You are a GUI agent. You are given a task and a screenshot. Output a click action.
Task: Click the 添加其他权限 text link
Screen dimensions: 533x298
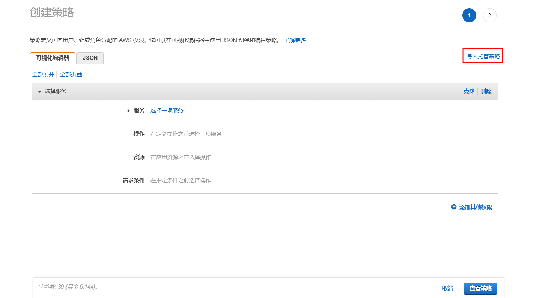476,207
